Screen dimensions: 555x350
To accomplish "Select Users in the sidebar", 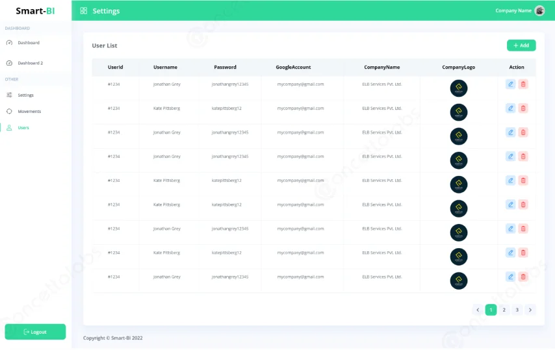I will click(x=23, y=128).
